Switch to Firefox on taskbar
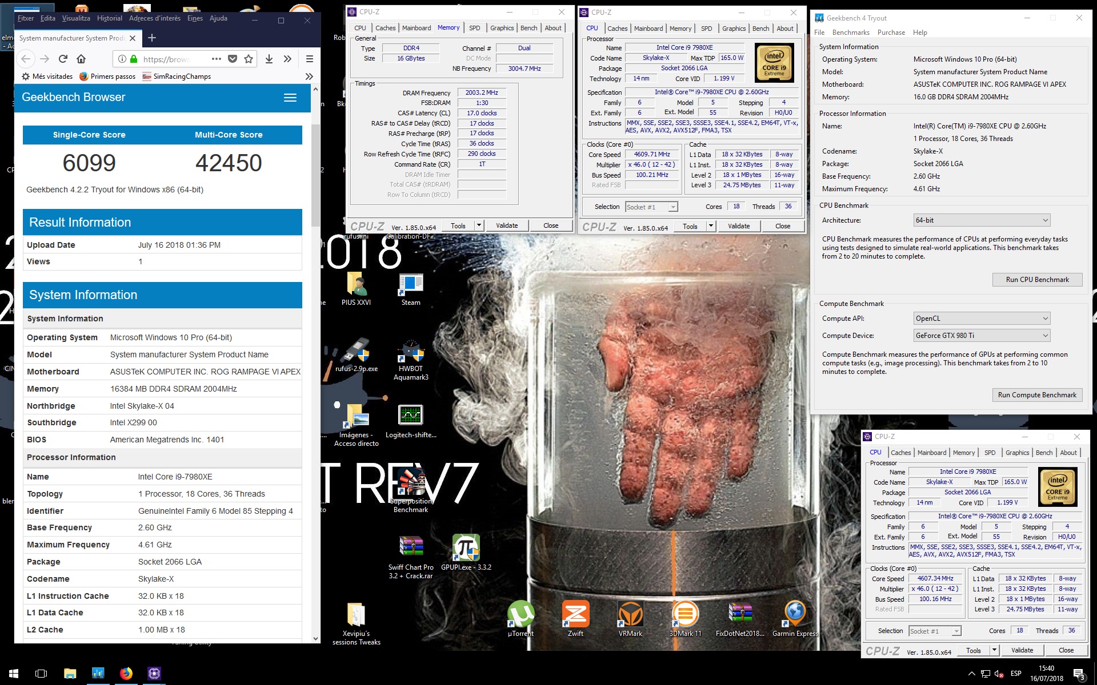 (126, 674)
